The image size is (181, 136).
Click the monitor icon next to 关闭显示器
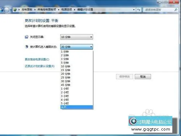pyautogui.click(x=26, y=37)
